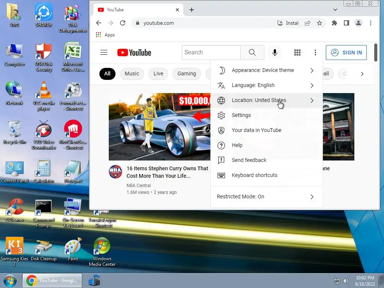Screen dimensions: 384x288
Task: Select the Recycle Bin icon
Action: coord(15,132)
